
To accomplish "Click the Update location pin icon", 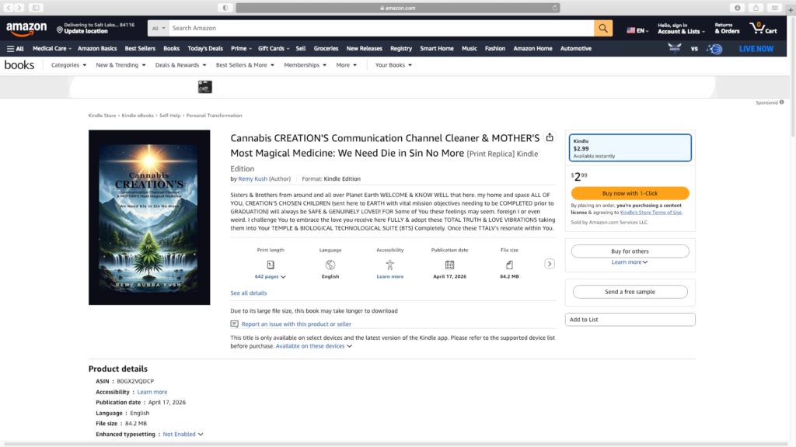I will click(x=60, y=29).
